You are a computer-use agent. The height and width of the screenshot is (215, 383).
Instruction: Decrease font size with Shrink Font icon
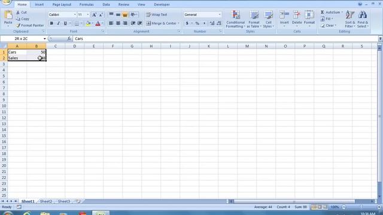(101, 15)
